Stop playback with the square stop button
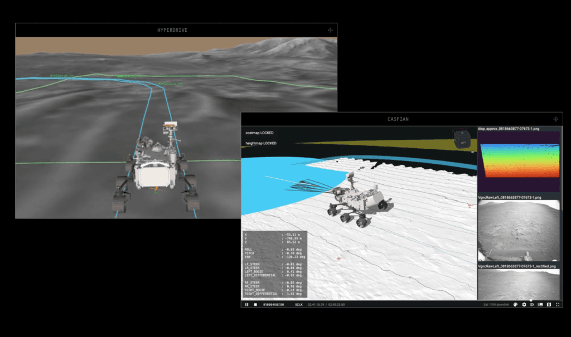The image size is (571, 337). click(x=255, y=305)
